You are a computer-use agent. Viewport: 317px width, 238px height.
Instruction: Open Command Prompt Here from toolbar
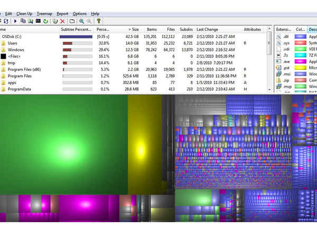(x=38, y=21)
